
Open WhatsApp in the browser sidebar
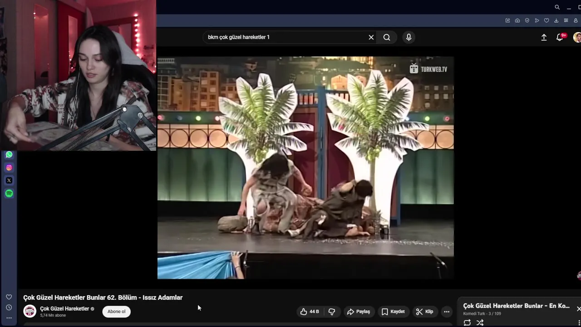coord(9,154)
